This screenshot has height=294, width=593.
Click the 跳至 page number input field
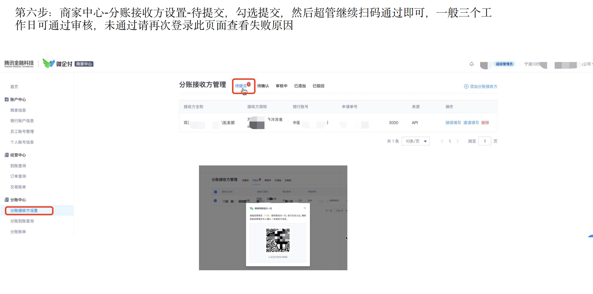[485, 141]
